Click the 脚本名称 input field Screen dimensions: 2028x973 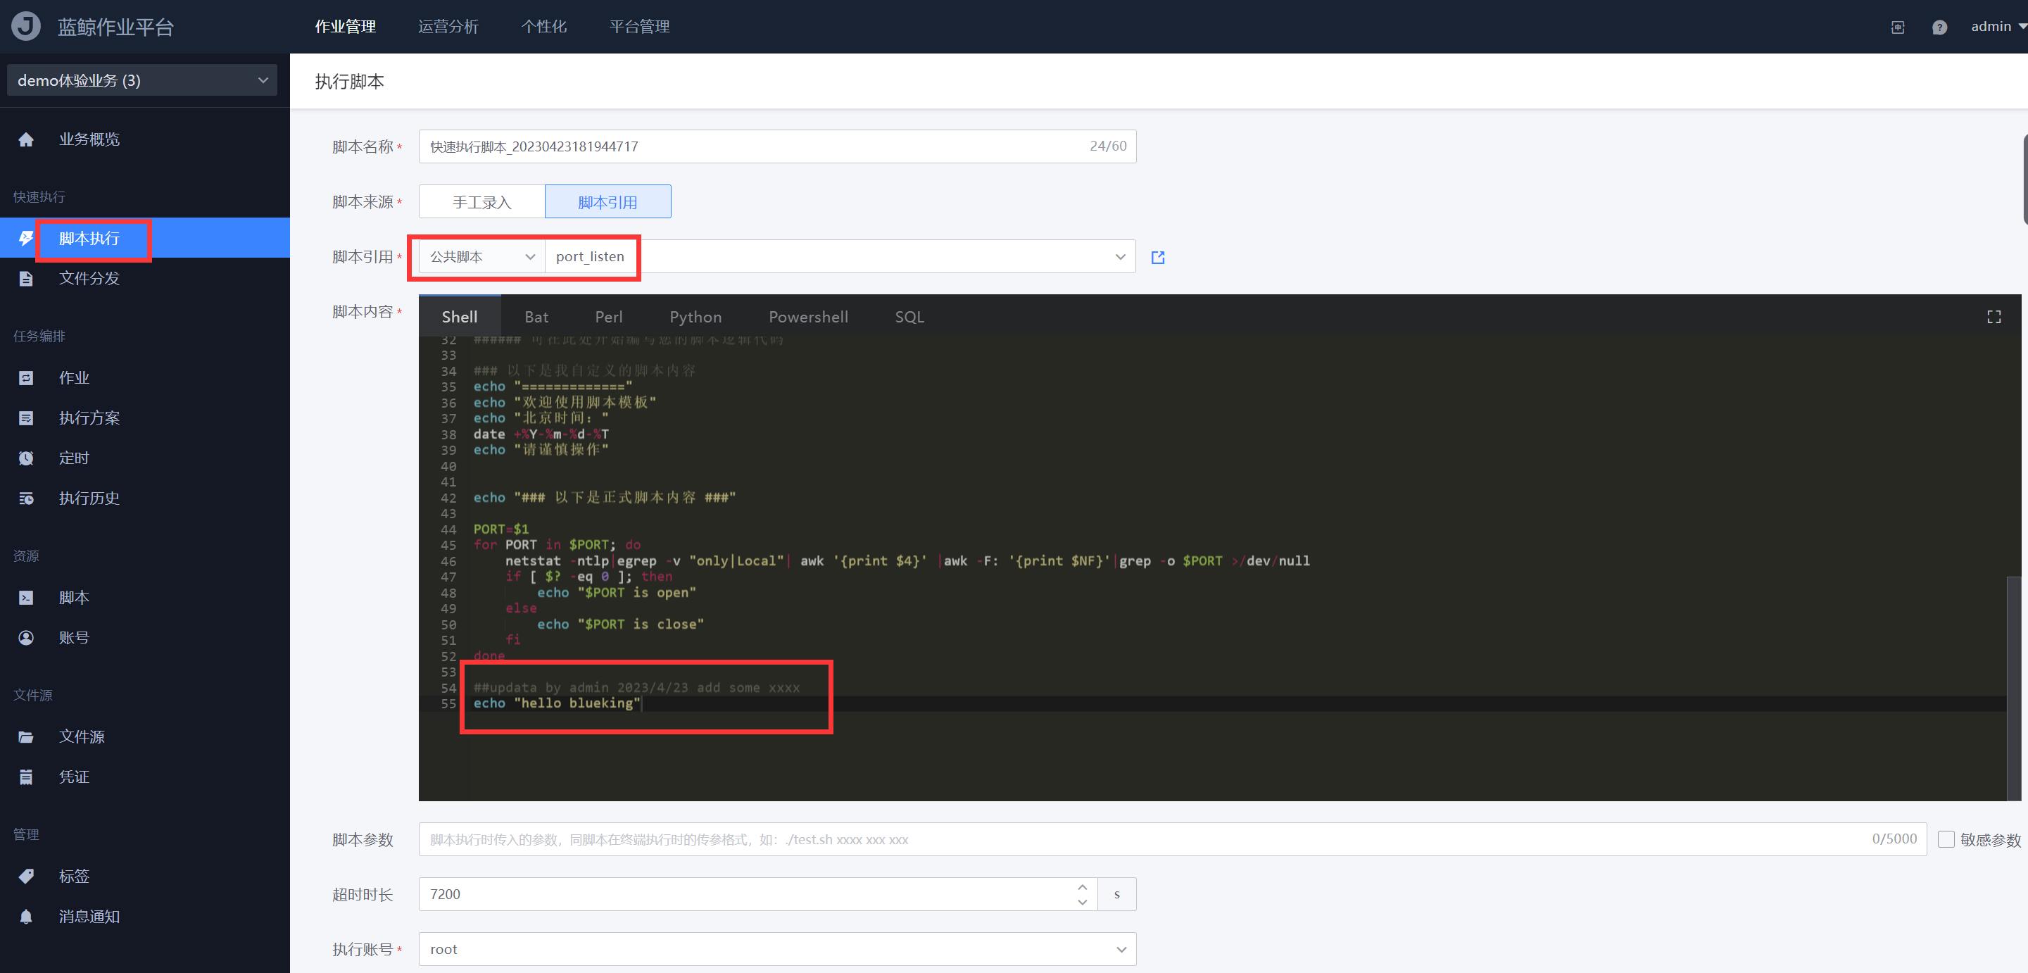pos(777,146)
